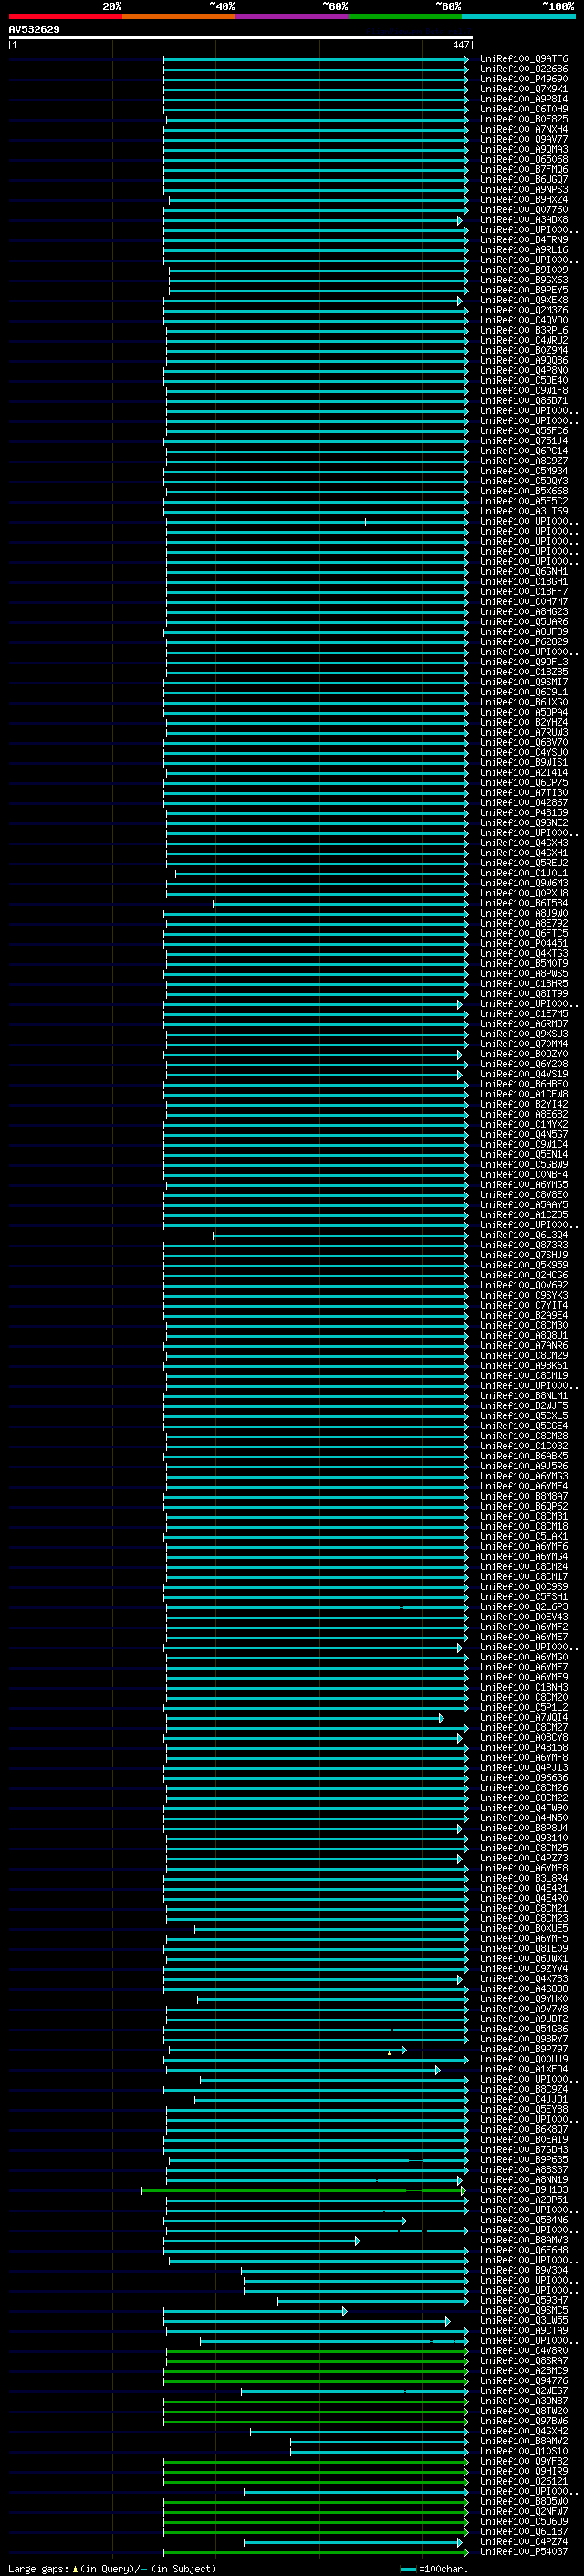
Task: Click the UniRef100_Q5K959 label
Action: point(524,1265)
